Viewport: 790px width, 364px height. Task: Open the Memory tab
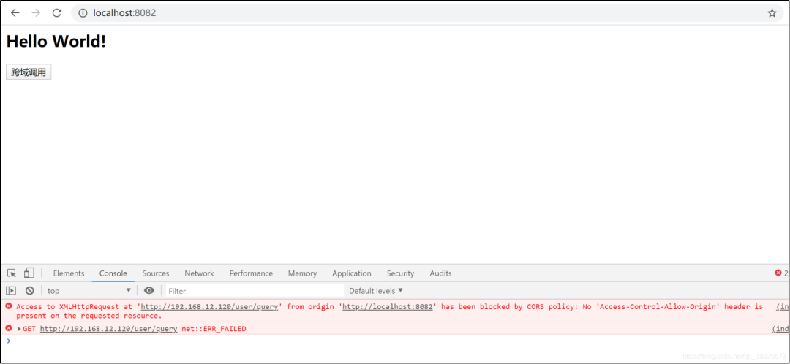tap(302, 273)
